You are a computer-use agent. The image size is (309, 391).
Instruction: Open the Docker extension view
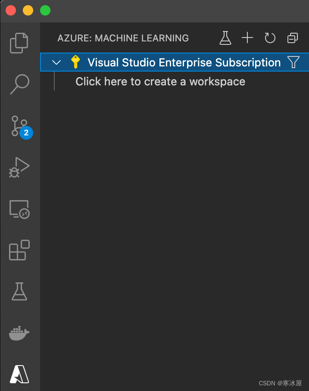(19, 333)
